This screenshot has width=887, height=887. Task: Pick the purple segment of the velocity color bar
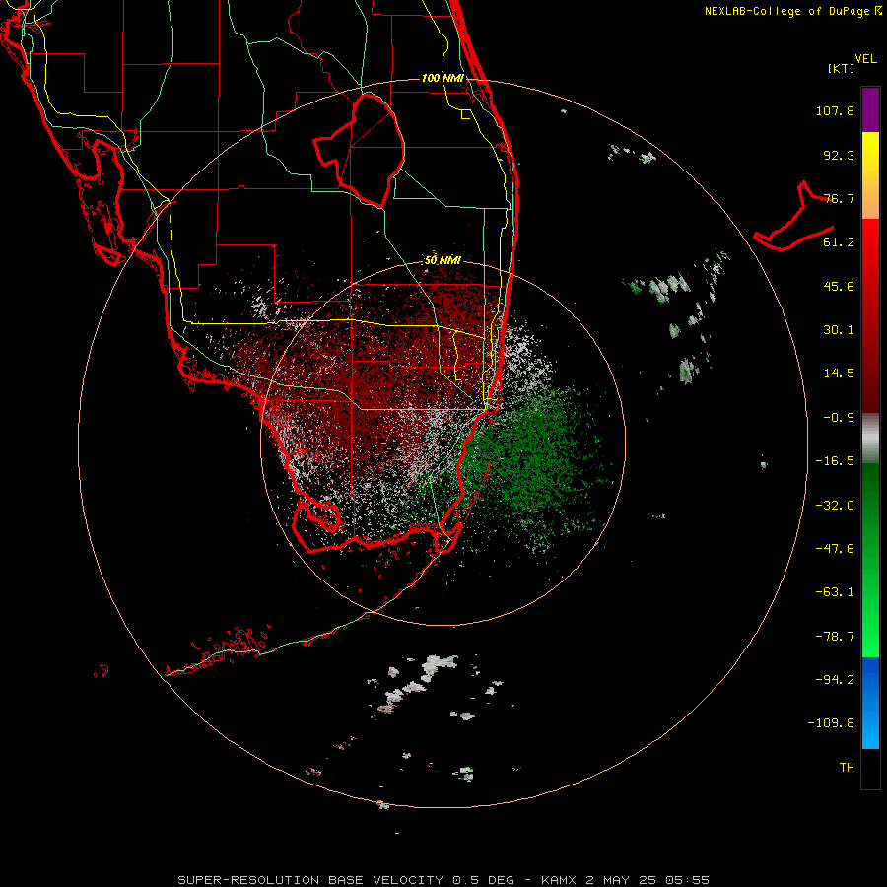click(x=870, y=109)
